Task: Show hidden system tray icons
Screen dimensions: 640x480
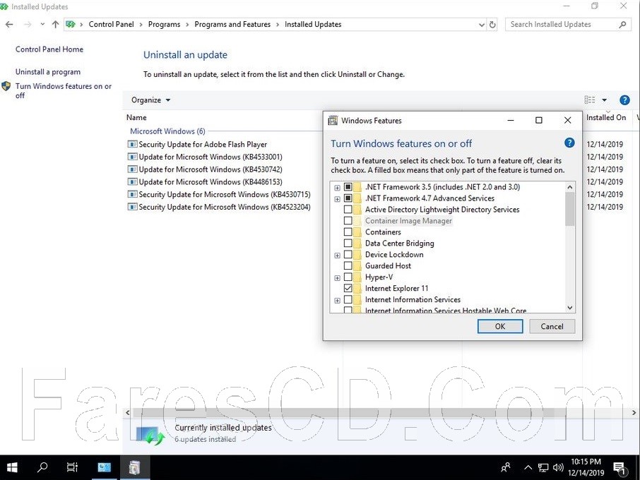Action: click(528, 467)
